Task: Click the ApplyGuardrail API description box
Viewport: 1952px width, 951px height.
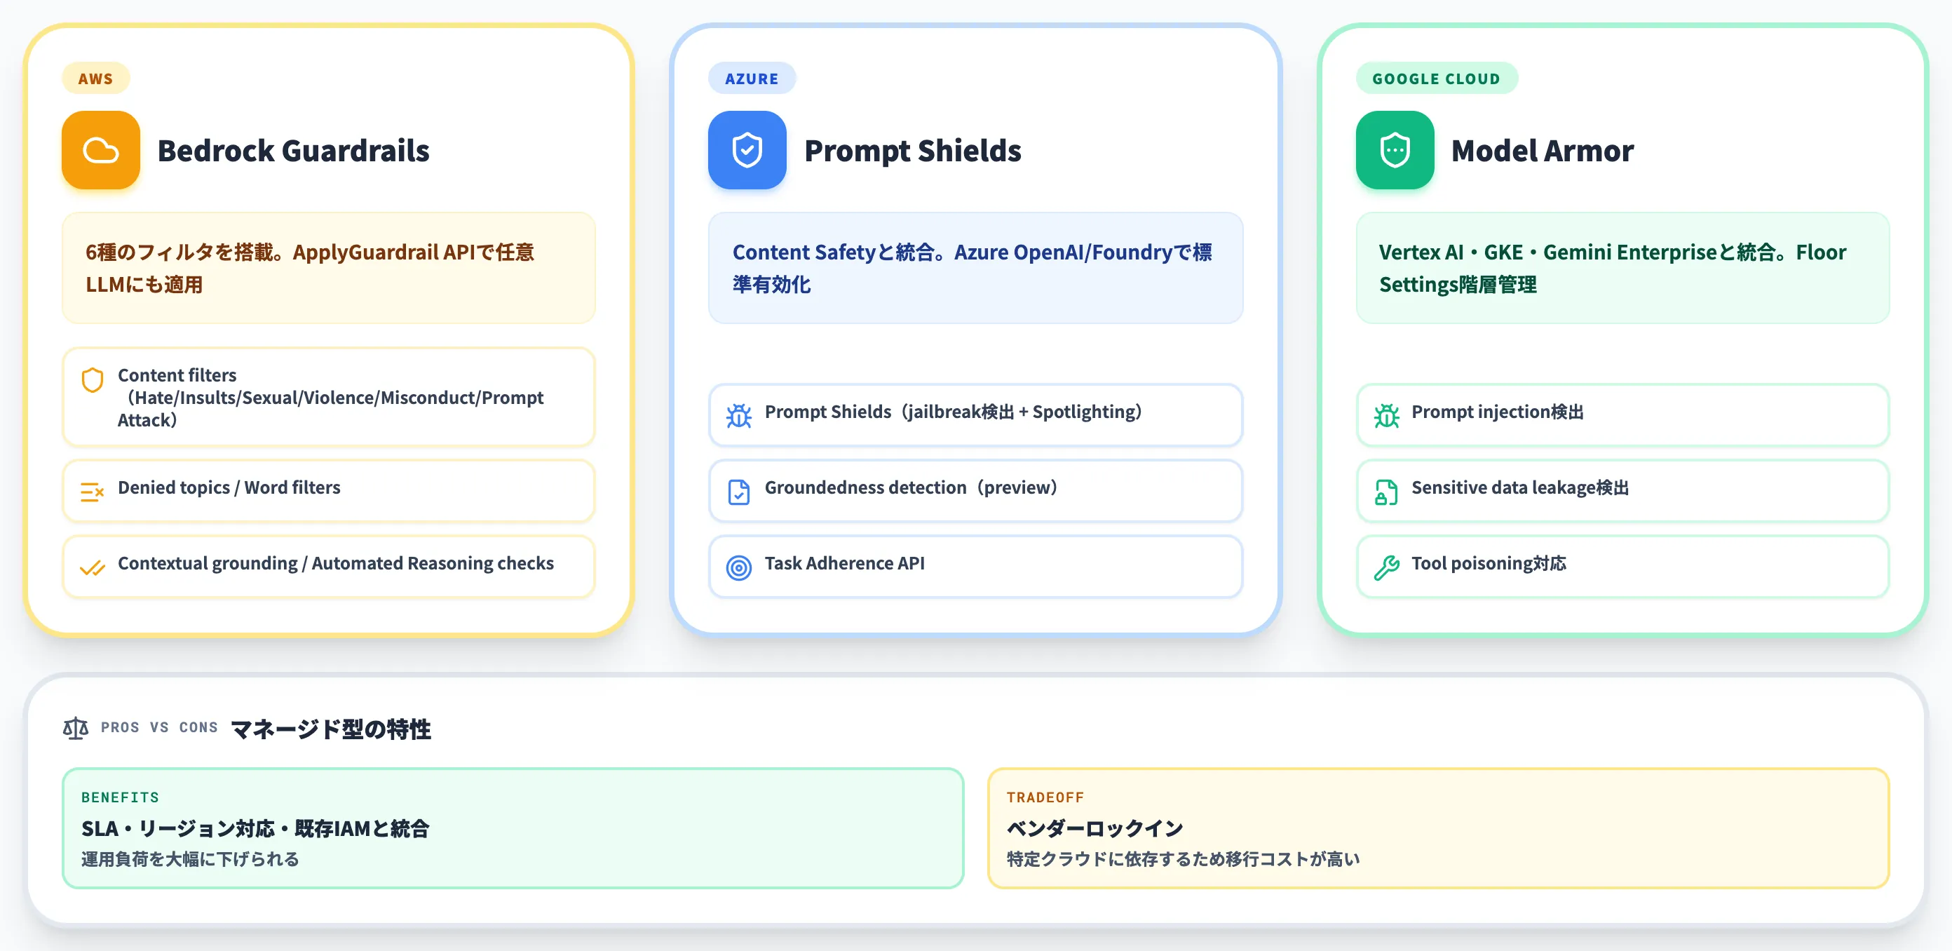Action: tap(329, 268)
